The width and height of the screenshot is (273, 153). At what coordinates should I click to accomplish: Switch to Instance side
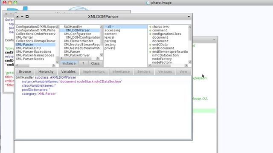(69, 63)
